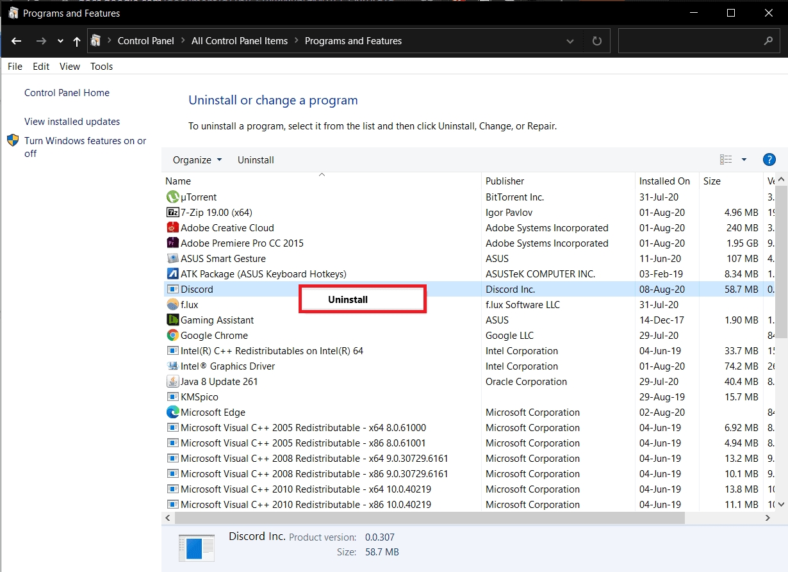Open the recent locations dropdown arrow
This screenshot has width=788, height=572.
(x=60, y=41)
